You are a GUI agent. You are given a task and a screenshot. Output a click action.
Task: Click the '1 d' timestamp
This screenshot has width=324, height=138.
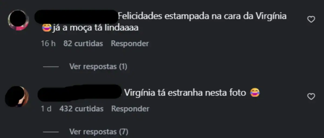click(x=46, y=109)
